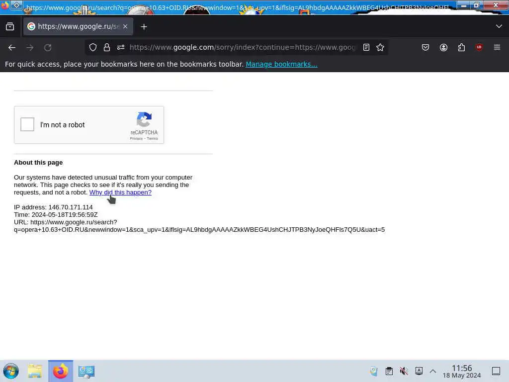Open system settings taskbar icon
The image size is (509, 382).
click(86, 371)
